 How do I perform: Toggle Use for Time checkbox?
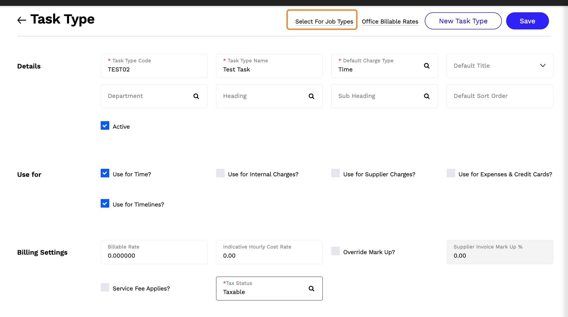click(x=105, y=173)
